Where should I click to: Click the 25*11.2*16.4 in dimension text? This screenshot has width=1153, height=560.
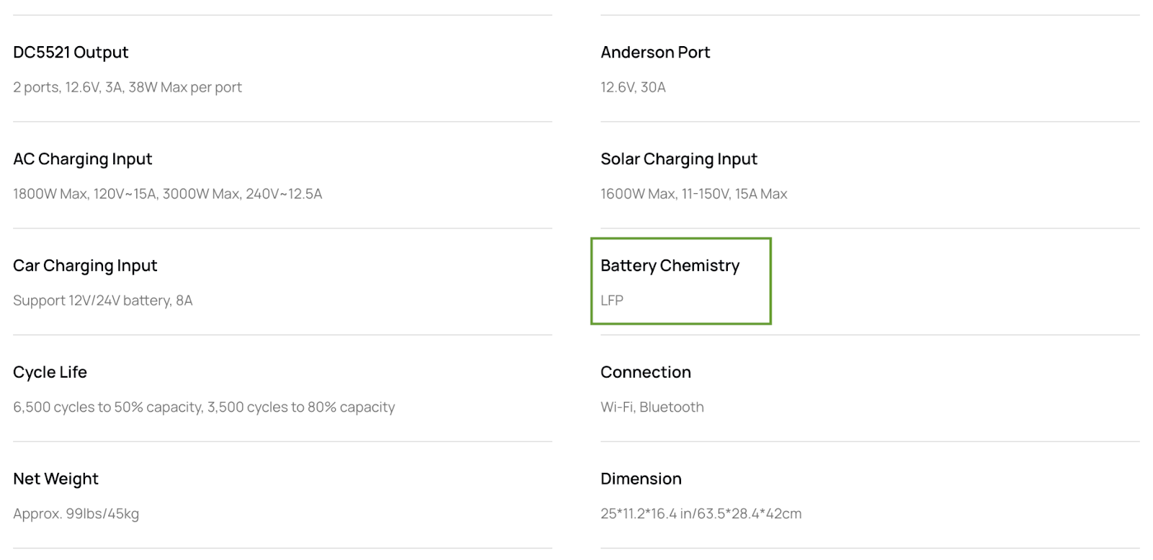(x=701, y=514)
